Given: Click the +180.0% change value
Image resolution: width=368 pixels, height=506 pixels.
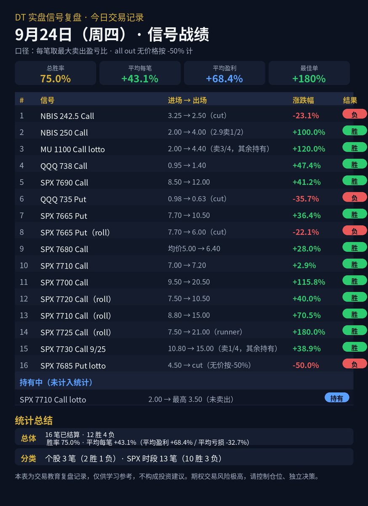Looking at the screenshot, I should coord(309,332).
